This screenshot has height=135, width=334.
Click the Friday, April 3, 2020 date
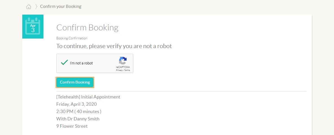coord(76,104)
